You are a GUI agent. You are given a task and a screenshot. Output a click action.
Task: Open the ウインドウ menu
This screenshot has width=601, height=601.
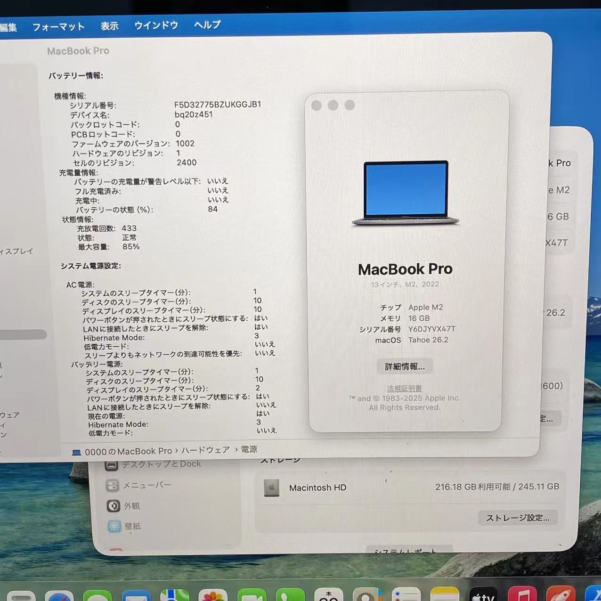tap(156, 25)
